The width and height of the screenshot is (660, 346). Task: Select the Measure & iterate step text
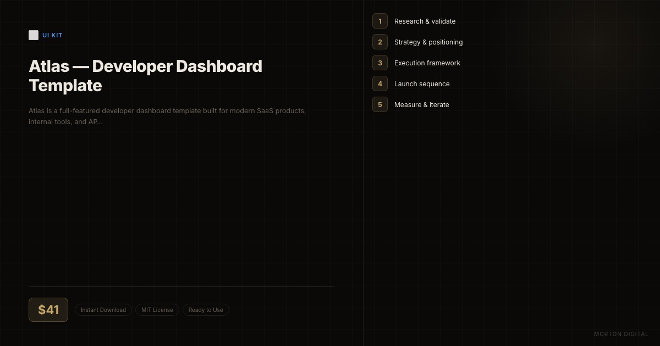[x=422, y=105]
